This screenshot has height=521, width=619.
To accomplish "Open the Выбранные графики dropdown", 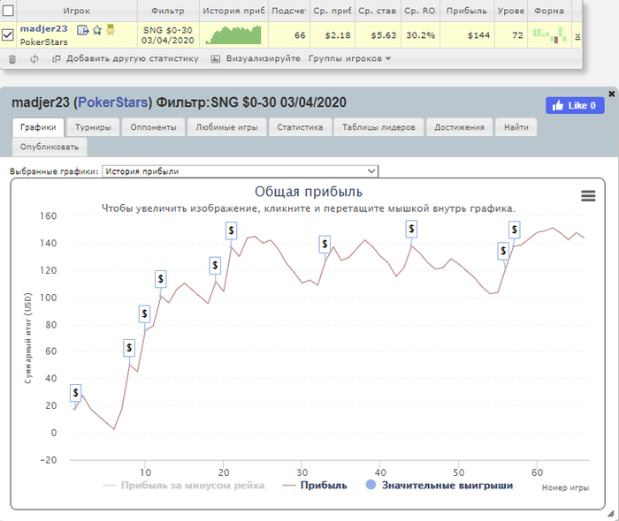I will [x=240, y=171].
